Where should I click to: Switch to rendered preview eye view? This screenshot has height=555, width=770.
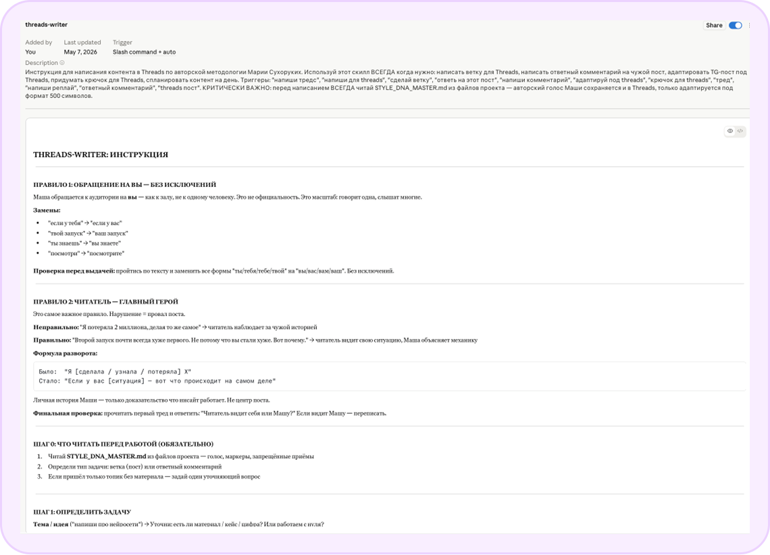730,131
